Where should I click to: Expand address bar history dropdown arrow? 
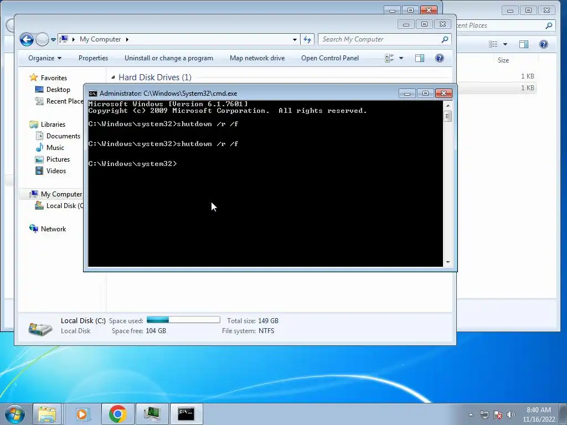pyautogui.click(x=295, y=39)
